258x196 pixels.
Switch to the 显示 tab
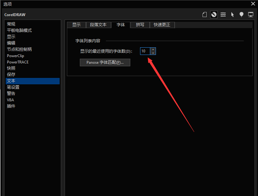[x=76, y=25]
